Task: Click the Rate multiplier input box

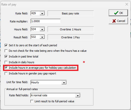Action: pos(46,21)
